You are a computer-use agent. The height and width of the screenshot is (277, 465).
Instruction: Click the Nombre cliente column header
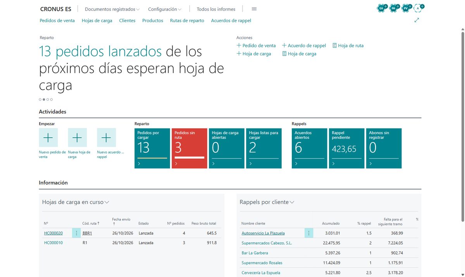[253, 223]
